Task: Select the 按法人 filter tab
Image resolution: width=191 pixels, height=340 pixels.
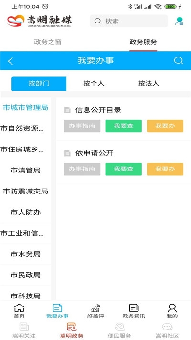Action: pyautogui.click(x=149, y=83)
